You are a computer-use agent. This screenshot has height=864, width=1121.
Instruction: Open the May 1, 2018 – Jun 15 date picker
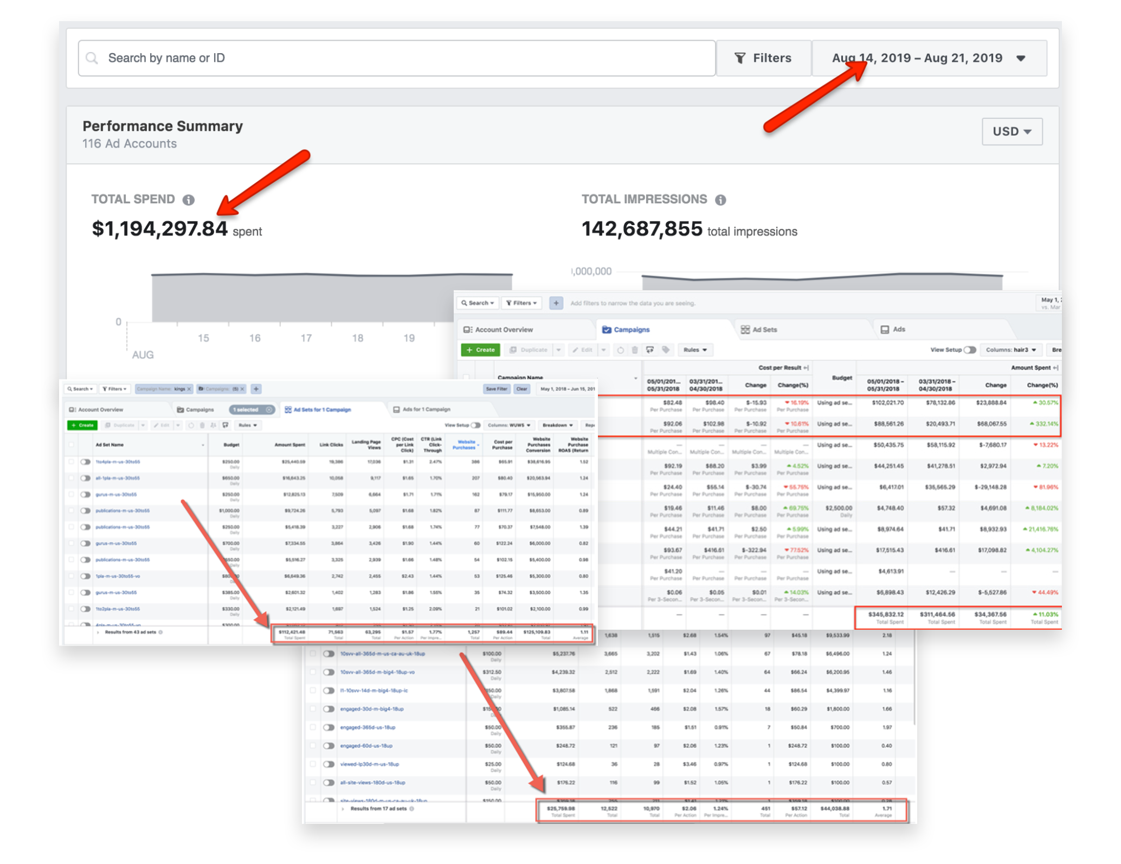[566, 389]
